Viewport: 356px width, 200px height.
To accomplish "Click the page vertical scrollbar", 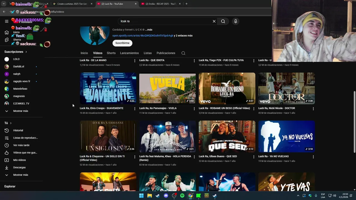I will click(x=354, y=122).
